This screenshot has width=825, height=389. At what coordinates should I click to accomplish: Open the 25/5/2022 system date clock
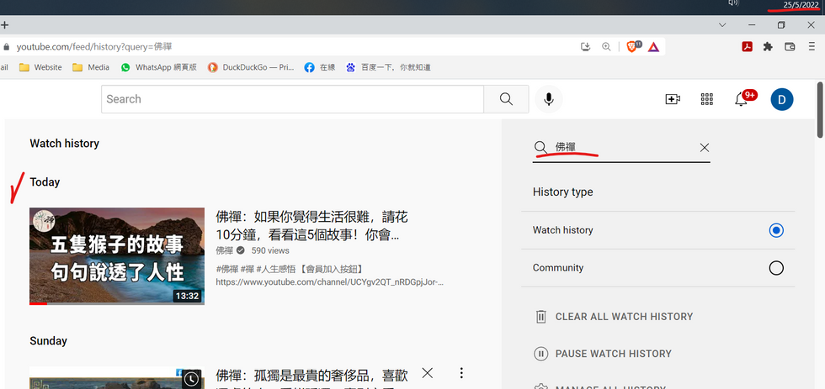click(801, 5)
